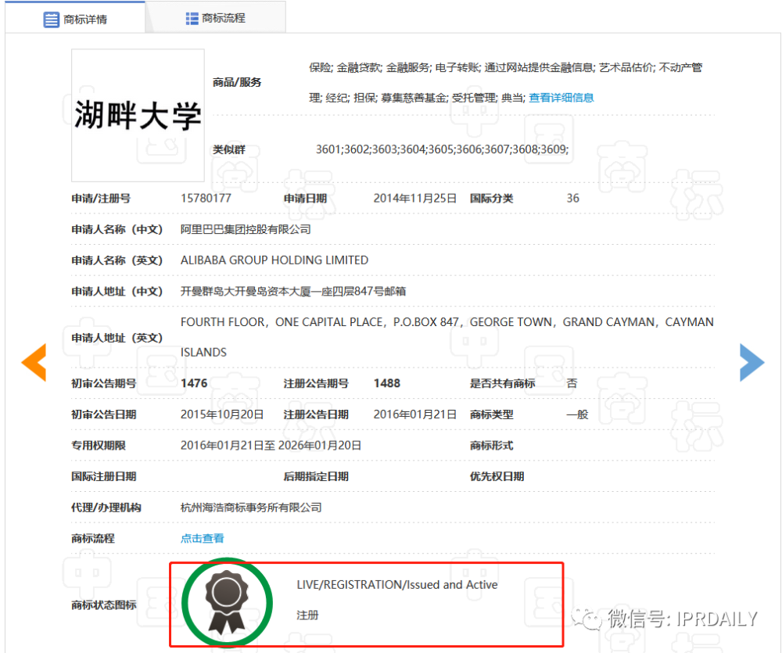Select LIVE/REGISTRATION/Issued and Active status text
Viewport: 782px width, 653px height.
click(x=397, y=585)
